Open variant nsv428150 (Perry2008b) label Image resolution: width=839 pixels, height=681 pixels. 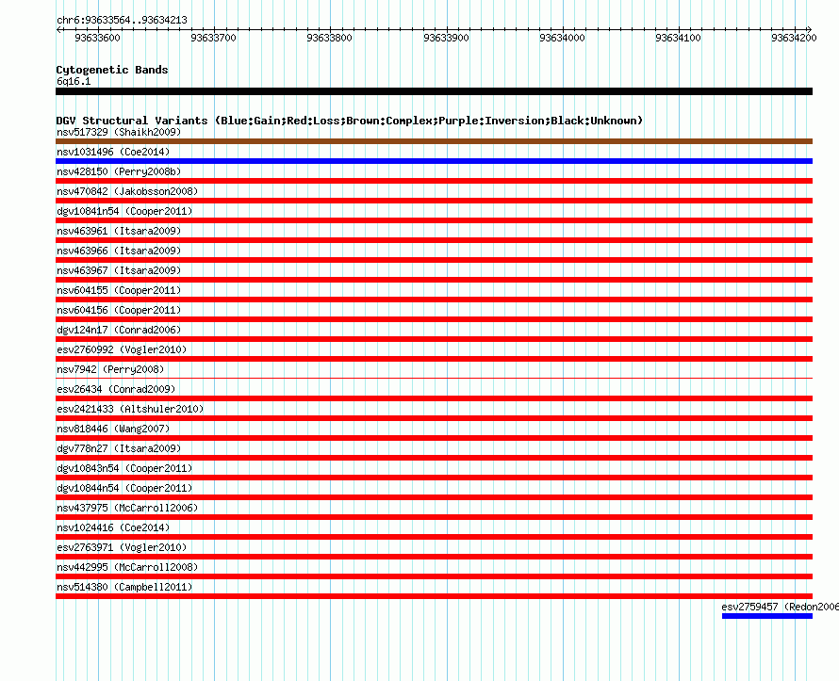coord(119,171)
